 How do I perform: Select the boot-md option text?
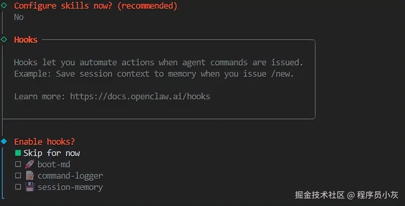(x=54, y=164)
